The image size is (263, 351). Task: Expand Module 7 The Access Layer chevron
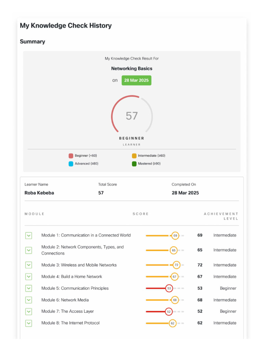[29, 312]
